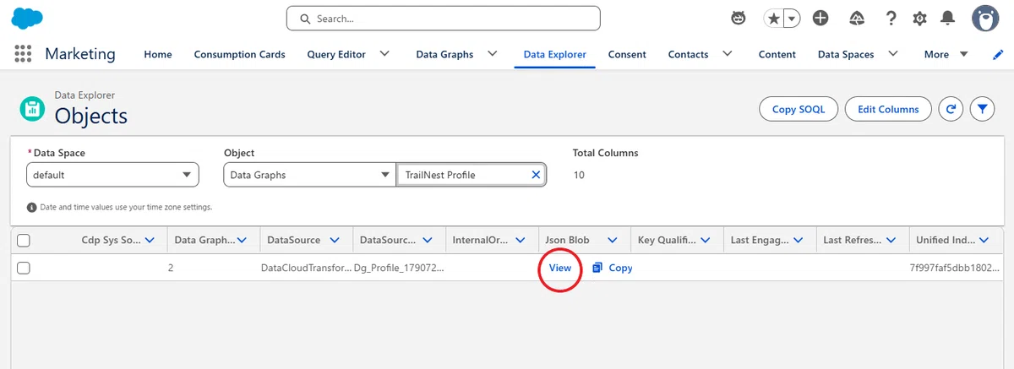Screen dimensions: 1014x369
Task: Expand the Contacts tab chevron
Action: [x=727, y=54]
